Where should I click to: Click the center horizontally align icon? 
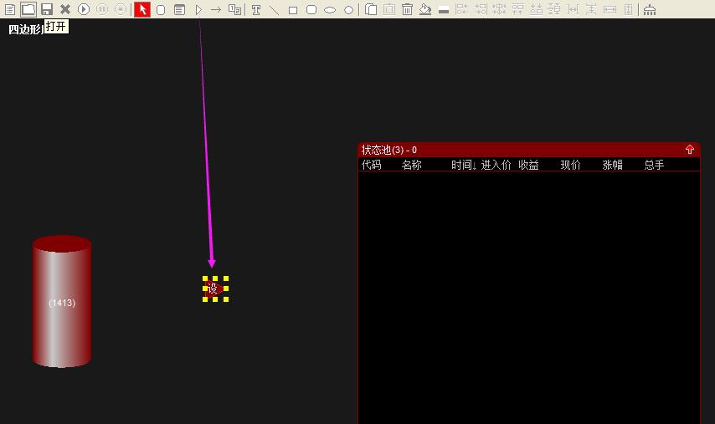pyautogui.click(x=499, y=9)
